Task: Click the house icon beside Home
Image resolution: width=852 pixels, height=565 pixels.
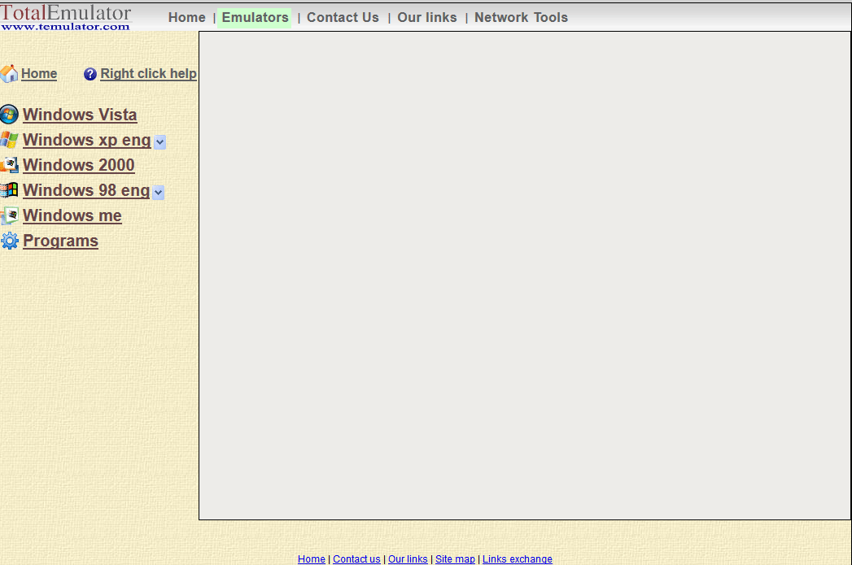Action: [9, 74]
